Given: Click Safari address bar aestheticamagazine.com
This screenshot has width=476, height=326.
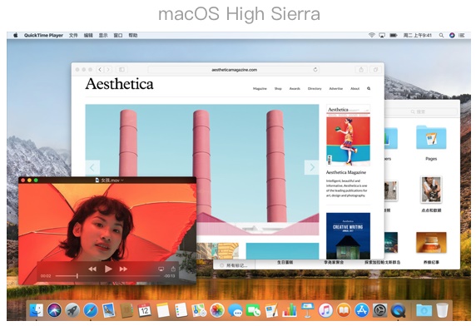Looking at the screenshot, I should (234, 70).
